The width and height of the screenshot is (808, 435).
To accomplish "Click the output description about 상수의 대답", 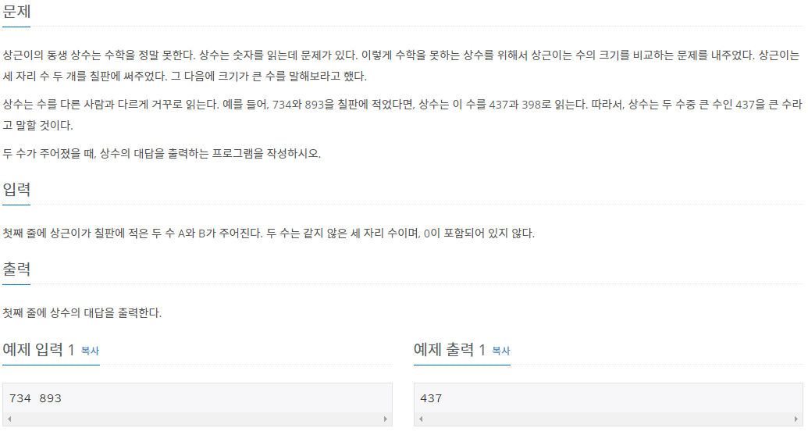I will [82, 312].
